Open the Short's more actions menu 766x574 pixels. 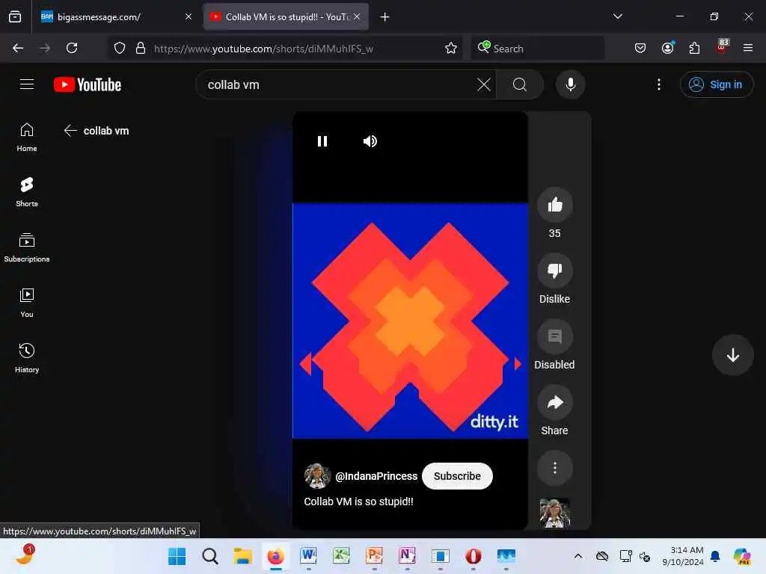pos(554,468)
